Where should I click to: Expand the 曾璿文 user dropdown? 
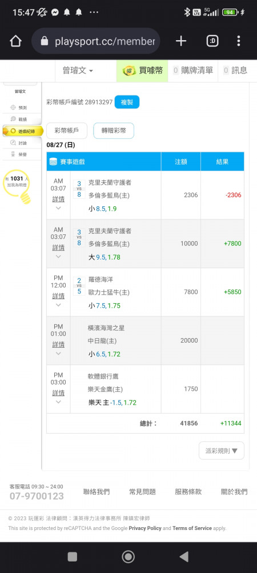point(78,71)
